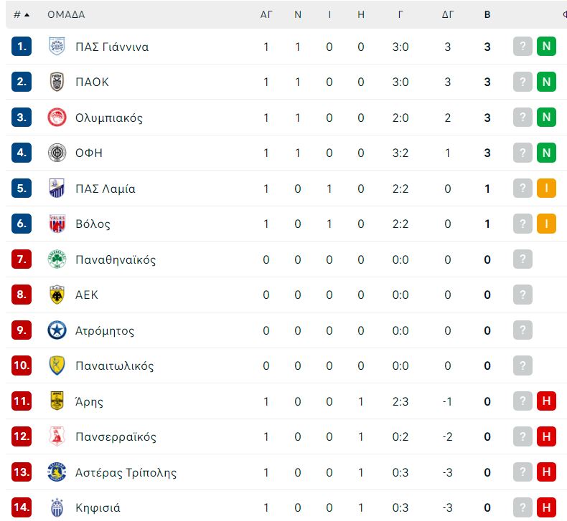The width and height of the screenshot is (567, 521).
Task: Select the Βόλος team crest
Action: pos(57,224)
